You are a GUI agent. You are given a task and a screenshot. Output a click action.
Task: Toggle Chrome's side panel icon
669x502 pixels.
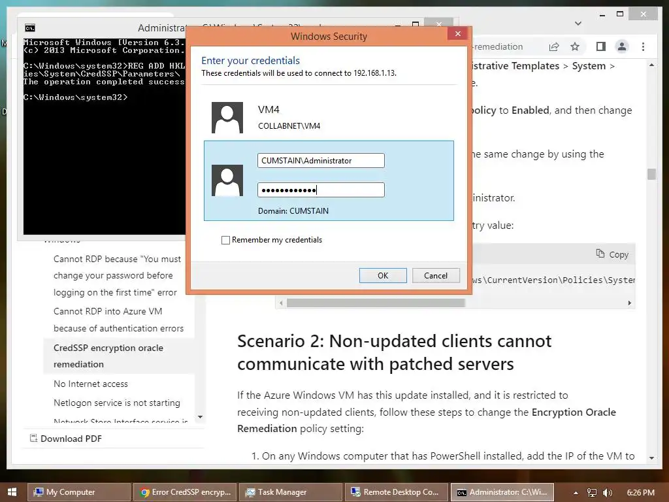601,46
